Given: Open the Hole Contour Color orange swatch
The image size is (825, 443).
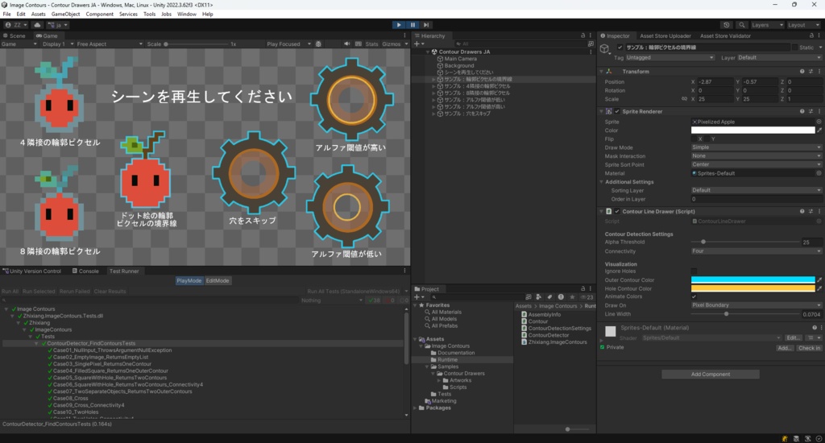Looking at the screenshot, I should [x=753, y=288].
